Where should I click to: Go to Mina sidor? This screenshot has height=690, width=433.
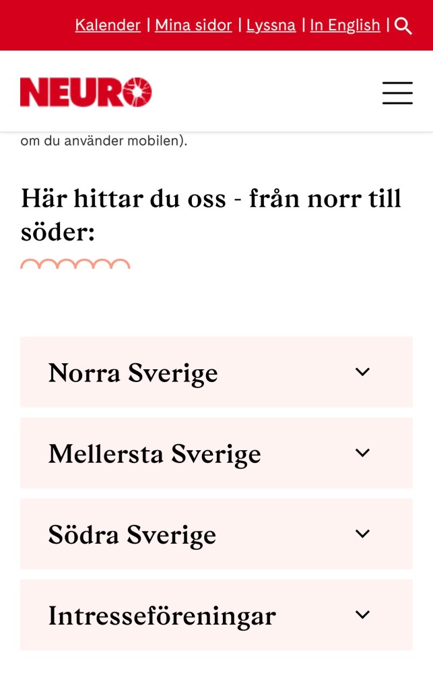193,26
